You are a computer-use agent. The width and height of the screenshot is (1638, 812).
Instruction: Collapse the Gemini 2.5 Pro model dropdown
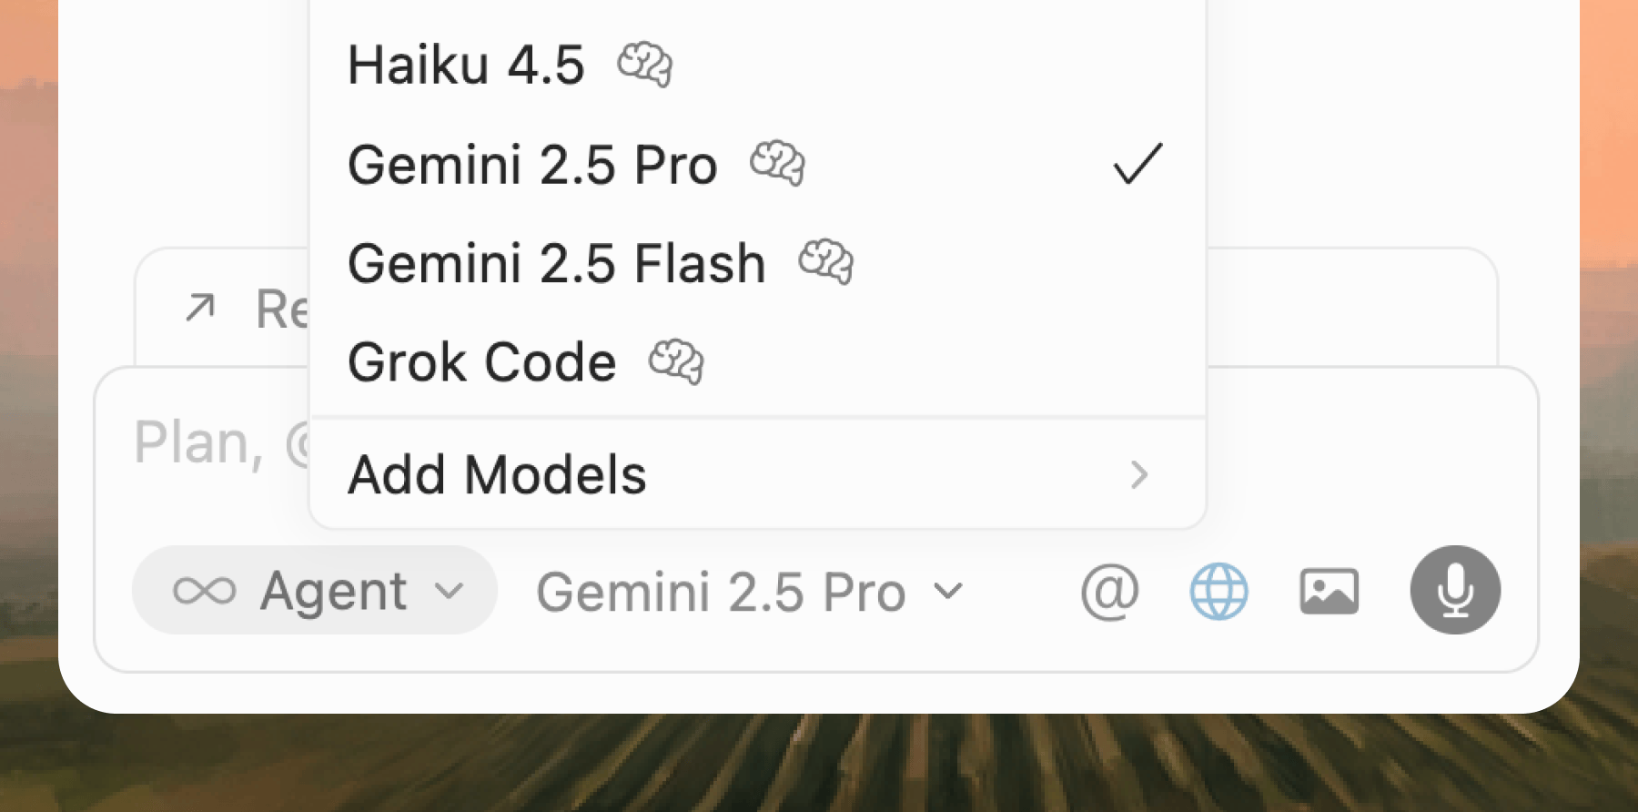749,593
